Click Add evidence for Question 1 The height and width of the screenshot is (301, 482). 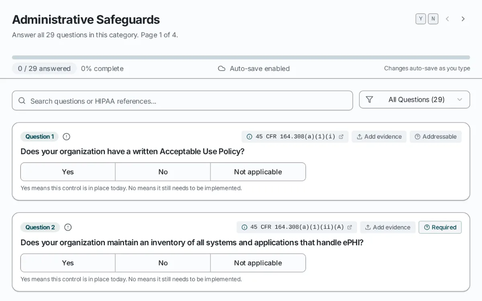pos(379,137)
